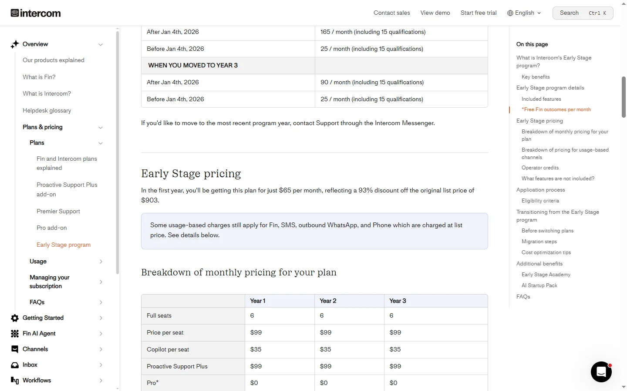627x391 pixels.
Task: Click the Fin AI Agent icon
Action: (15, 334)
